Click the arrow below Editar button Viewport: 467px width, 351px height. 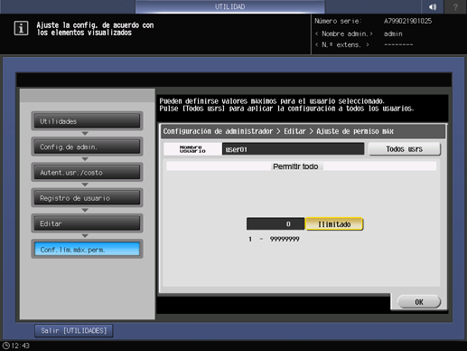tap(85, 236)
